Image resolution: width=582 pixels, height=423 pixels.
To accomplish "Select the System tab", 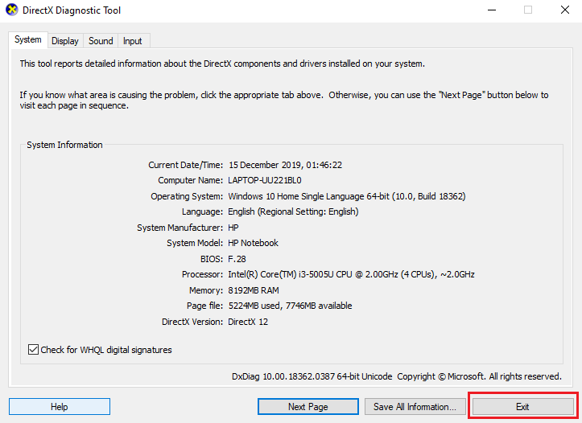I will click(x=28, y=39).
